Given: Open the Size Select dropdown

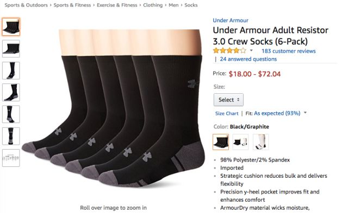Looking at the screenshot, I should coord(228,100).
